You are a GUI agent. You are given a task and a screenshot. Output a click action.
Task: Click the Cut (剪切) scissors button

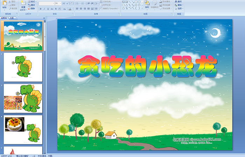click(x=12, y=1)
